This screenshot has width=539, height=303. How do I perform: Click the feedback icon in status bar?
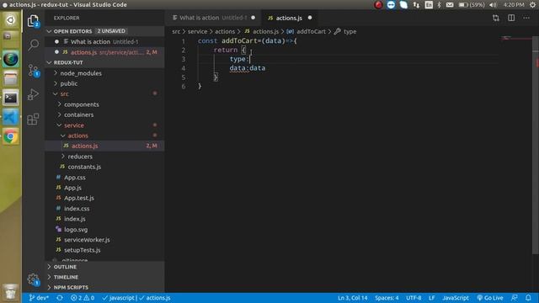515,298
